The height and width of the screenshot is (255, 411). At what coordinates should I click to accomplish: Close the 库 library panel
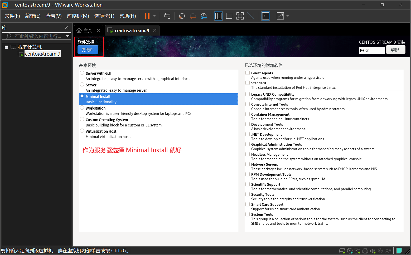click(x=67, y=27)
